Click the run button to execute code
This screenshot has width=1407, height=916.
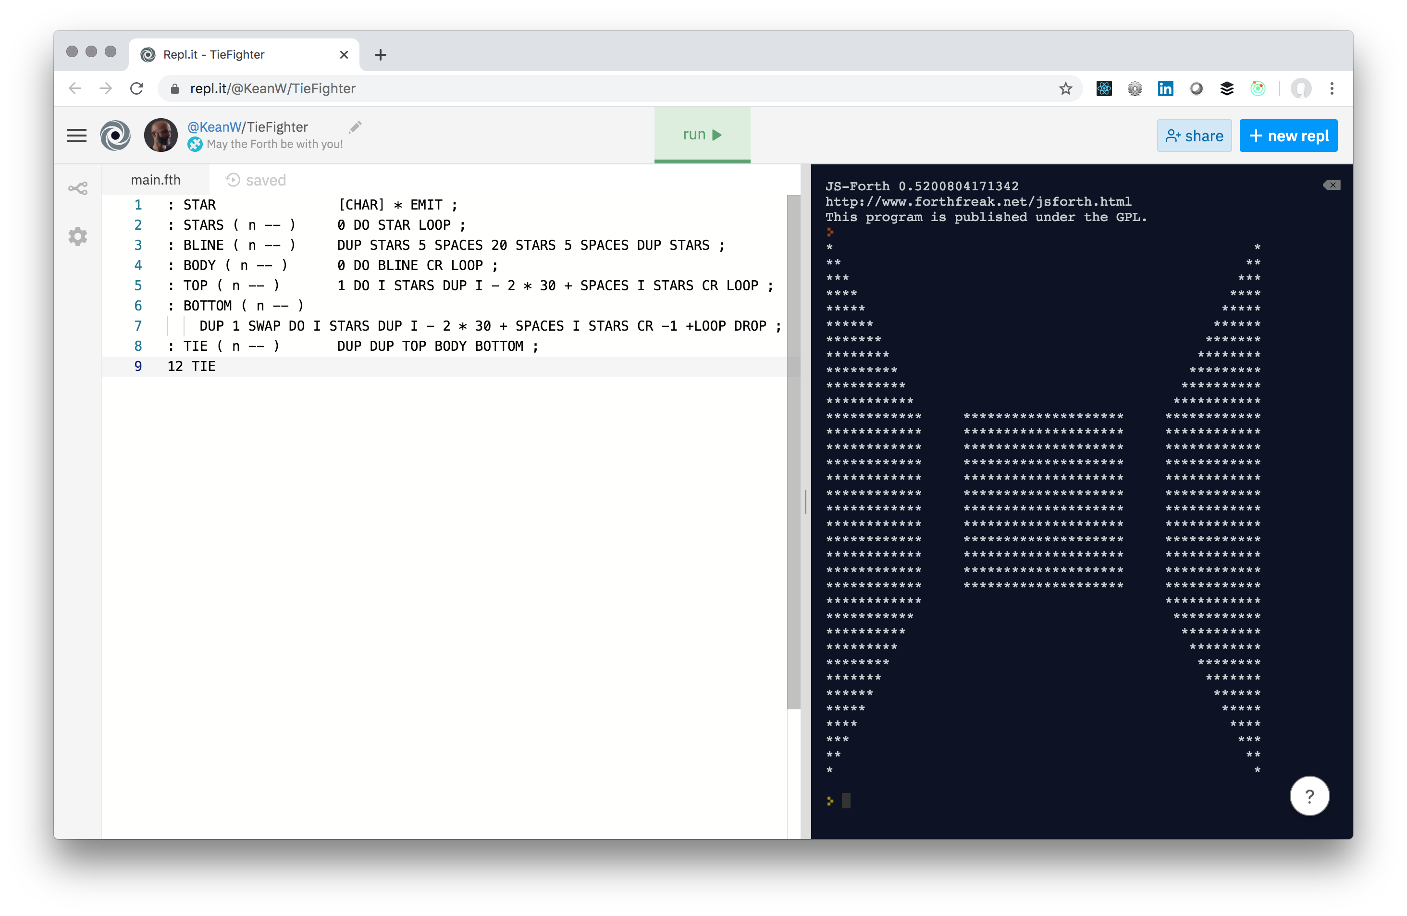(x=702, y=135)
